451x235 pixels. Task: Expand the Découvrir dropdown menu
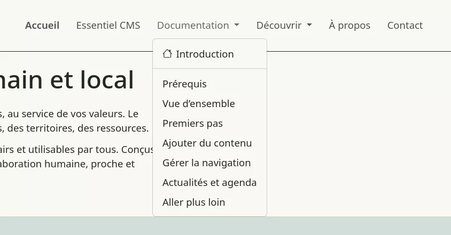[x=284, y=25]
